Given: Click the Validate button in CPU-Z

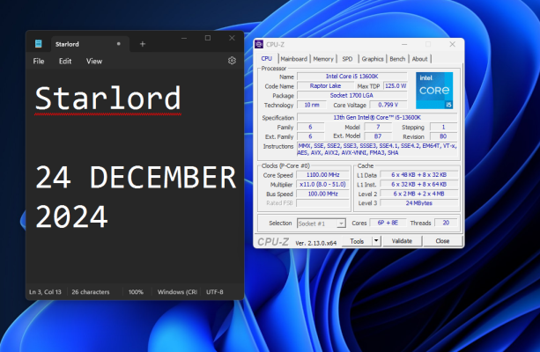Looking at the screenshot, I should point(402,241).
